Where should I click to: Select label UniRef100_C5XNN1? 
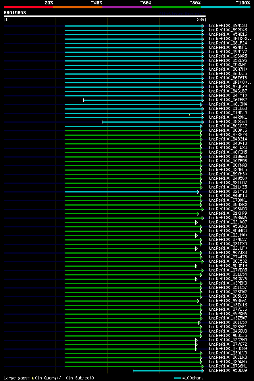coord(228,65)
